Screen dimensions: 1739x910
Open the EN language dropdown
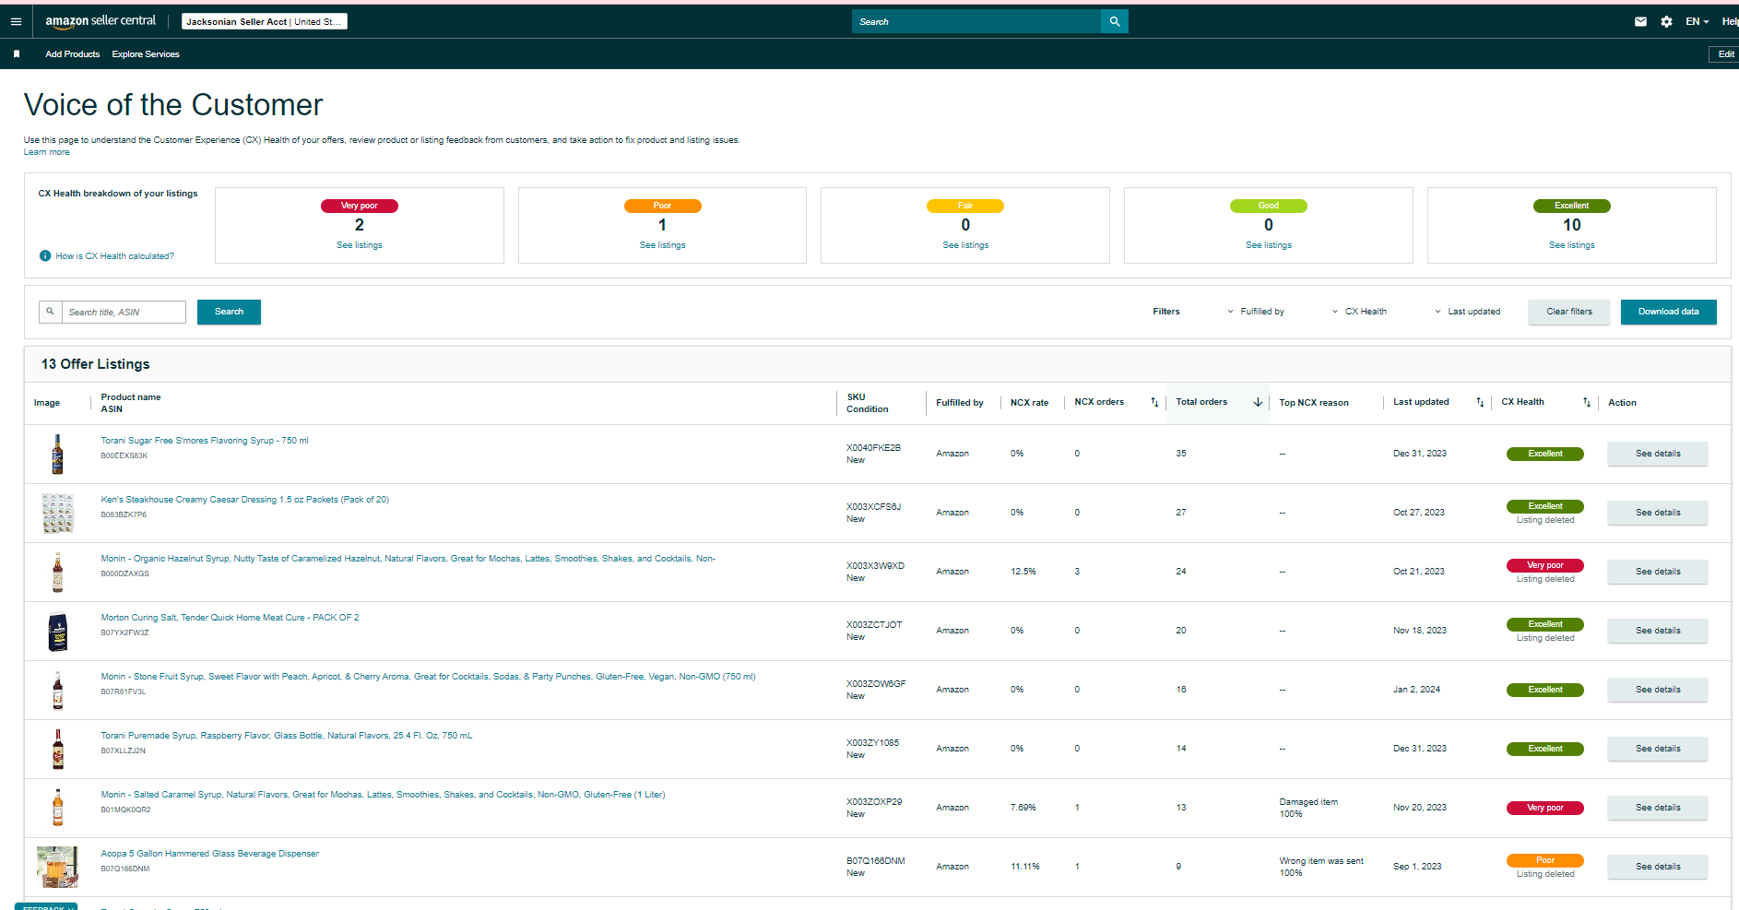click(x=1698, y=21)
